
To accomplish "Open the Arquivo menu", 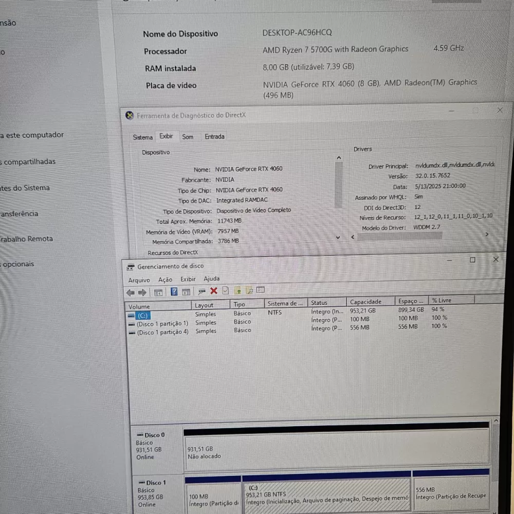I will click(139, 280).
